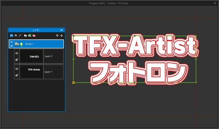Move the selected layer up with the up arrow
The height and width of the screenshot is (129, 219).
coord(57,36)
